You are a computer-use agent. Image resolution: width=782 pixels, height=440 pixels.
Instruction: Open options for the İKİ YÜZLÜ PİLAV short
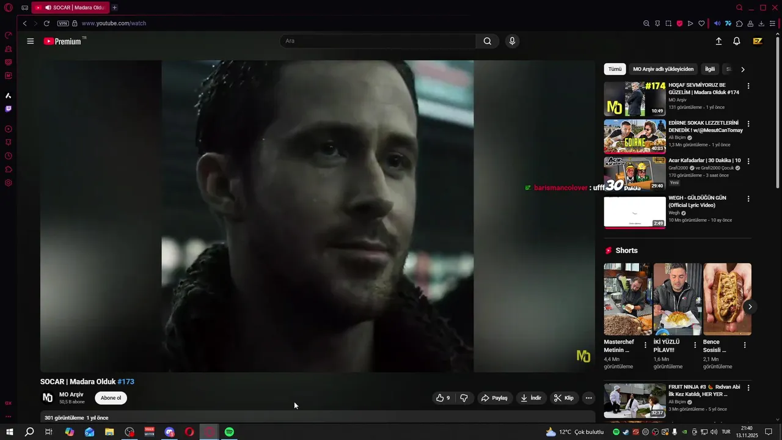pyautogui.click(x=695, y=345)
